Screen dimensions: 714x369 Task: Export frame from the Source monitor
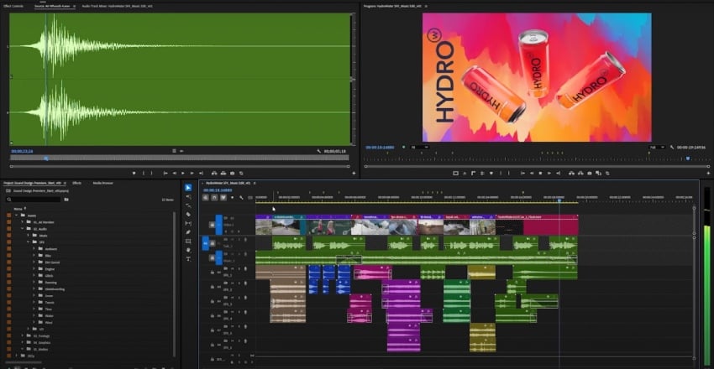(x=232, y=173)
